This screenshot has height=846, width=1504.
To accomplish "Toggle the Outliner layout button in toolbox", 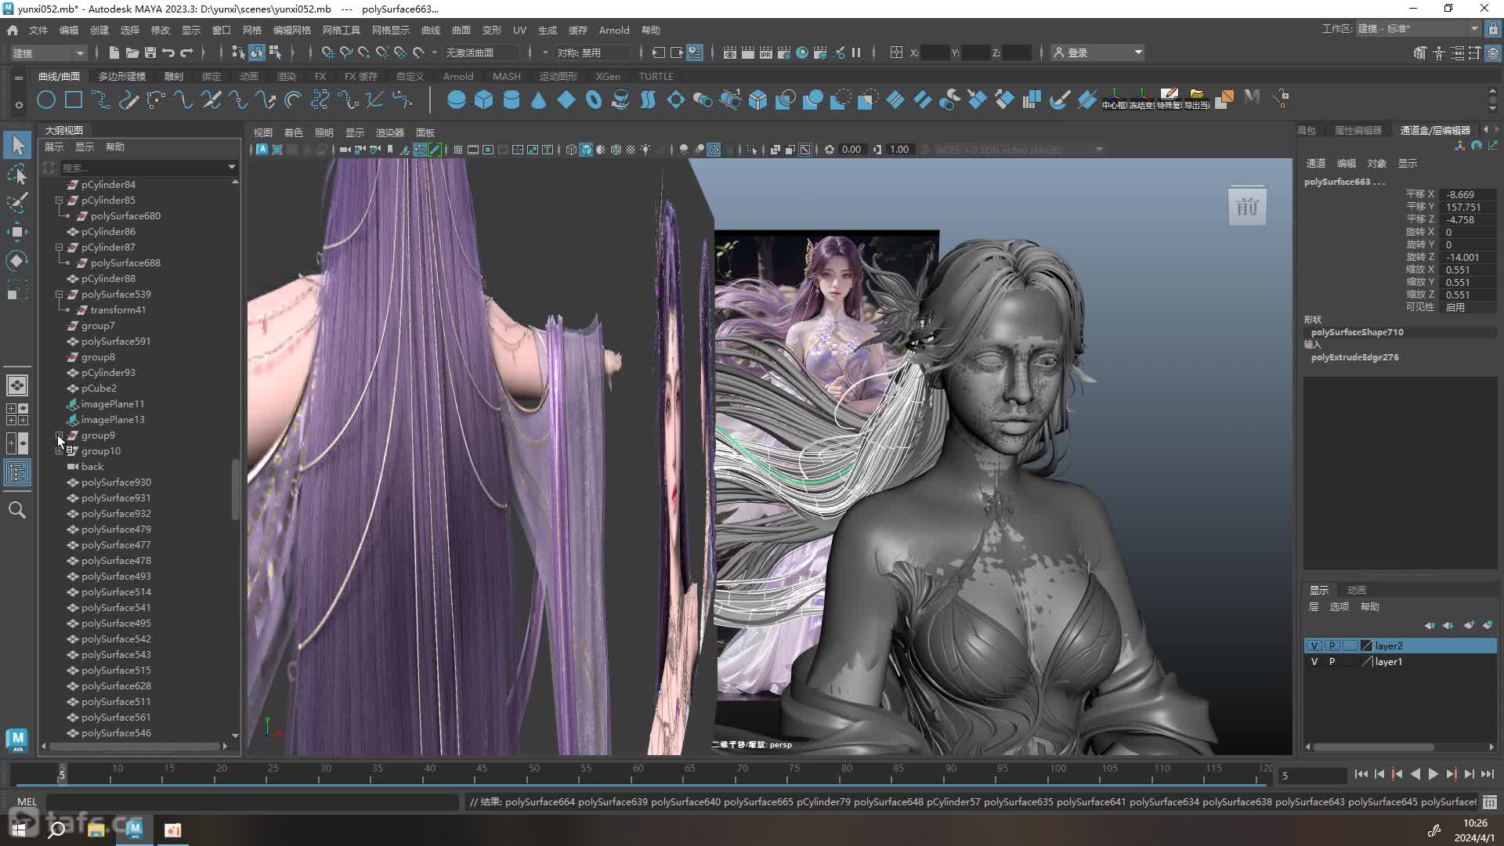I will (x=17, y=473).
